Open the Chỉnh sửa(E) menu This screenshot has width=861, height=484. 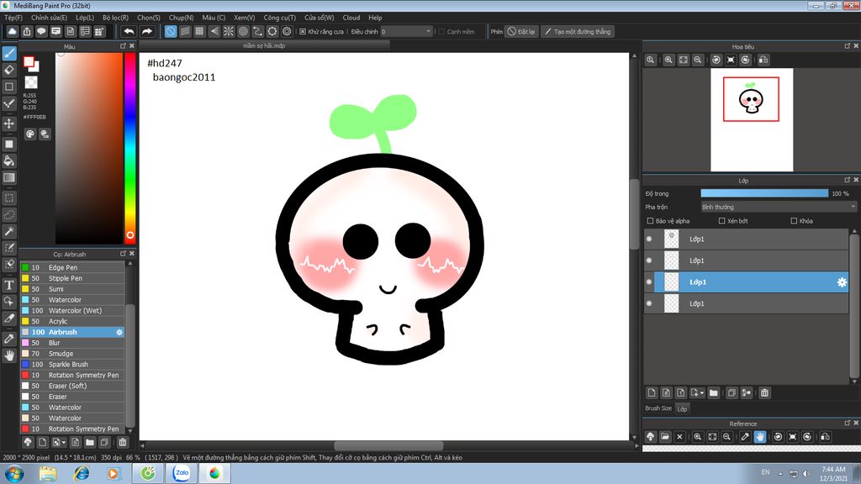click(49, 18)
